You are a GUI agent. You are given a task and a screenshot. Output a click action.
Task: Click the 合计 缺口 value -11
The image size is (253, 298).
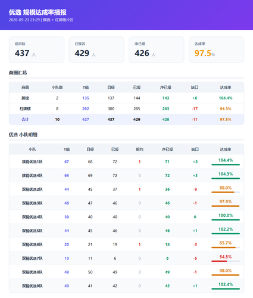195,120
